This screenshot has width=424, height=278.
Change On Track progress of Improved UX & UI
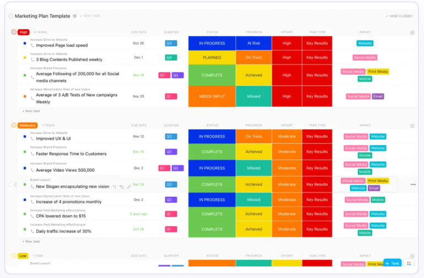click(254, 137)
